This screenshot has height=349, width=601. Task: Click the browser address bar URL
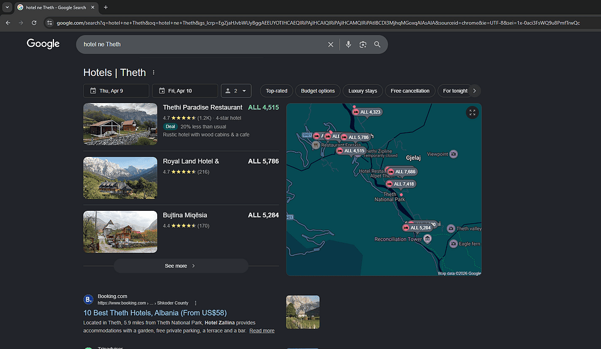click(x=318, y=23)
